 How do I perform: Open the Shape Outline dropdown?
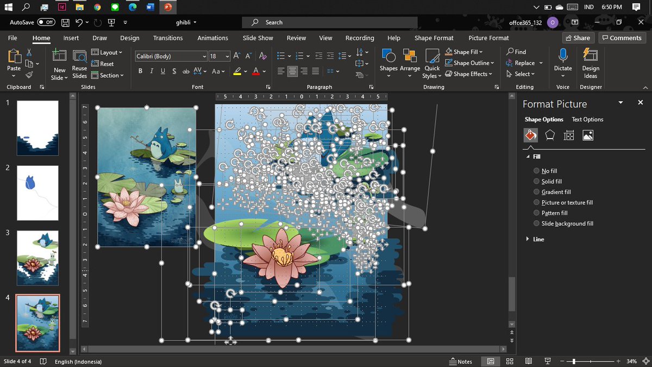469,63
